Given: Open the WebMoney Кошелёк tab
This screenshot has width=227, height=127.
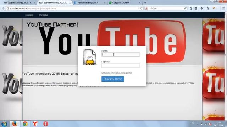Looking at the screenshot, I should (x=88, y=2).
